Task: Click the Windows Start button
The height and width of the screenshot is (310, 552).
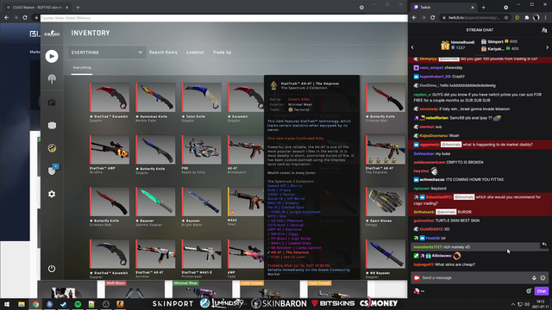Action: (x=7, y=304)
